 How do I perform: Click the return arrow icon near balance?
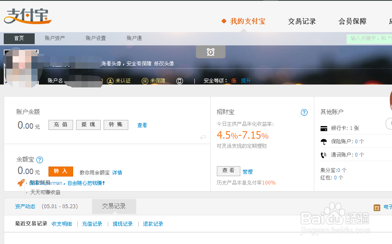(203, 137)
